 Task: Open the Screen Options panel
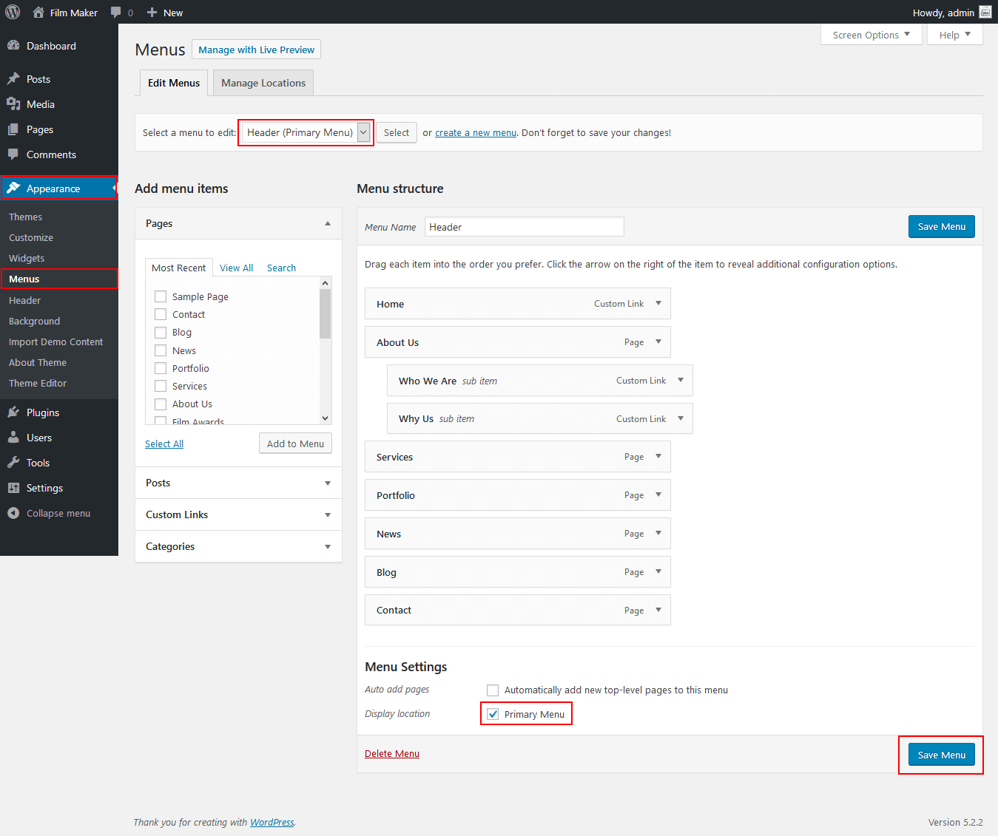click(871, 35)
